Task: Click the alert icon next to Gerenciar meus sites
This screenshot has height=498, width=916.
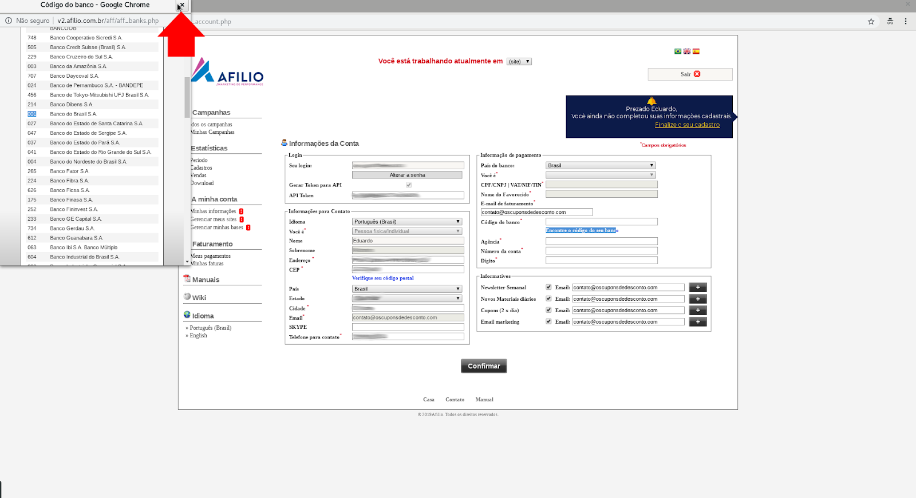Action: tap(242, 220)
